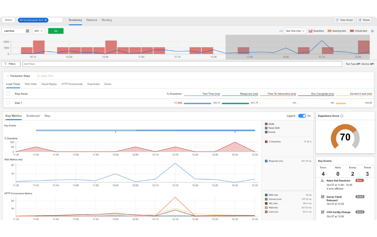Toggle SSL (ms) legend swatch
The width and height of the screenshot is (377, 237).
click(x=266, y=204)
